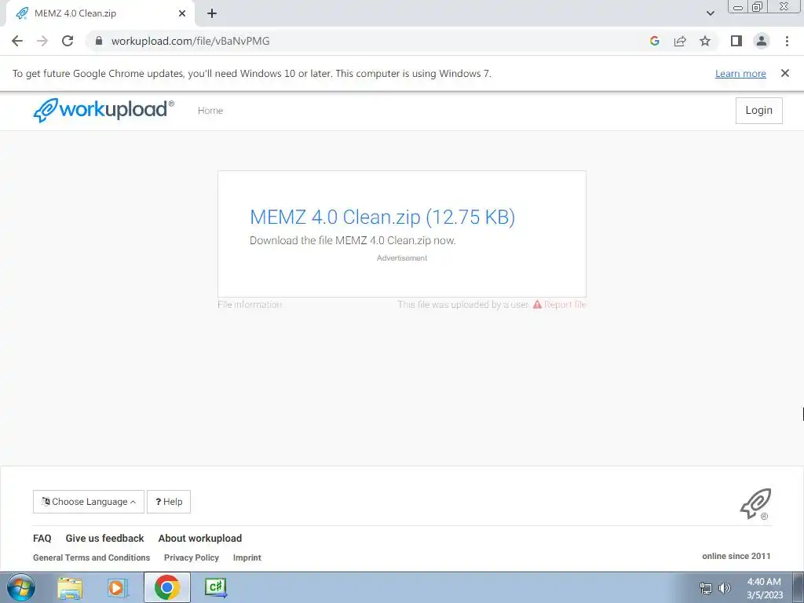Open the volume speaker tray icon
Screen dimensions: 804x603
[724, 588]
